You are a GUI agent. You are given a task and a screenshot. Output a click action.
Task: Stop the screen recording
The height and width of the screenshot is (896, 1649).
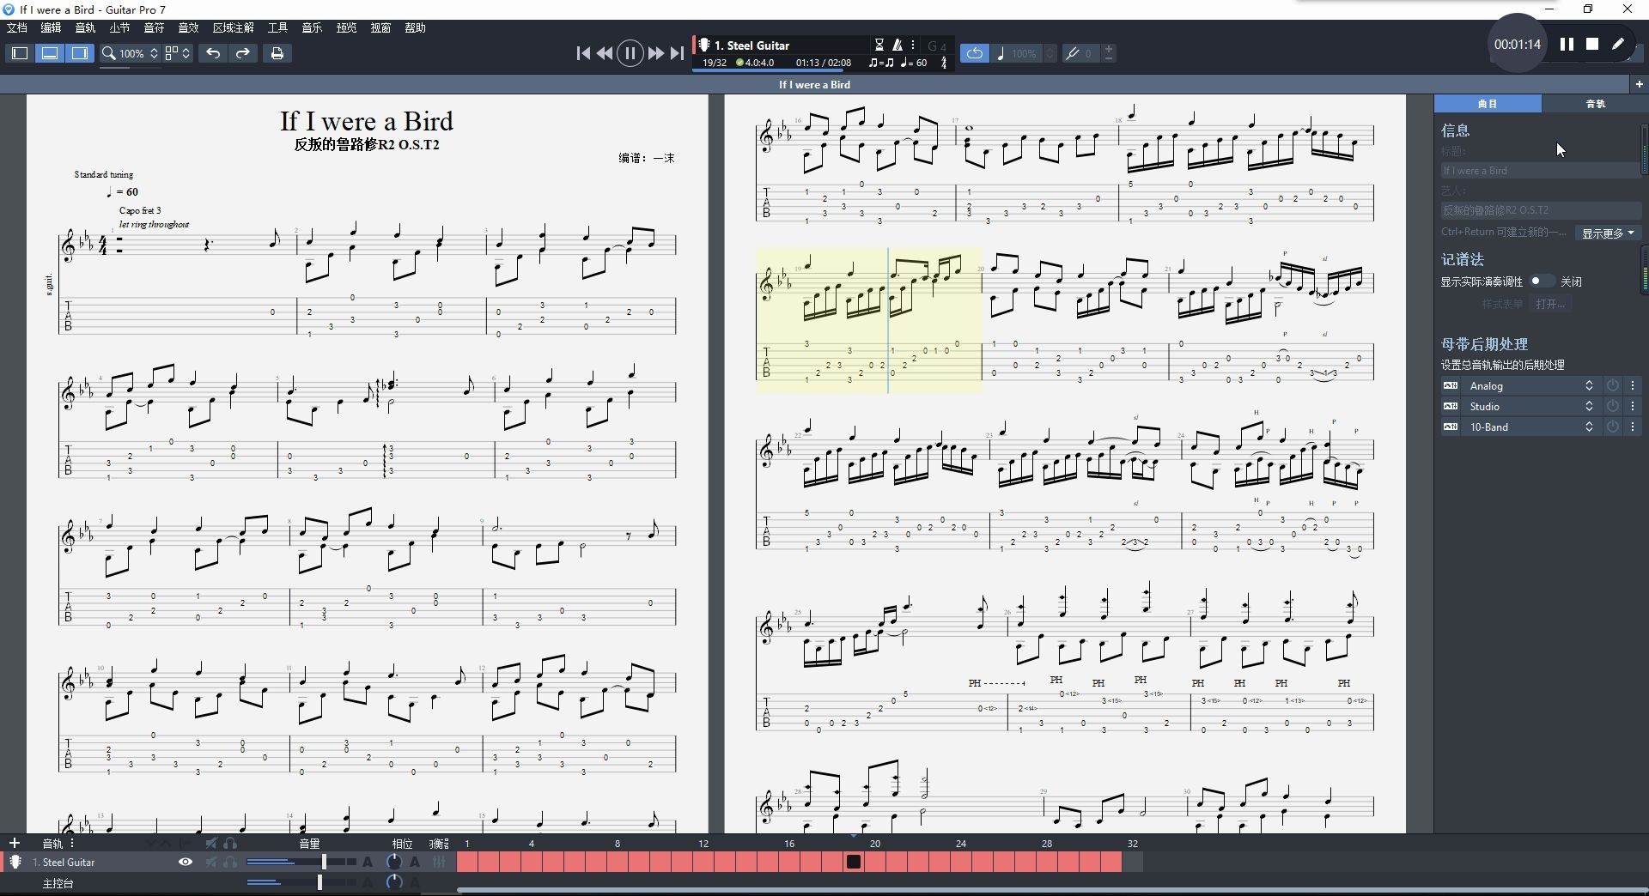(x=1592, y=44)
